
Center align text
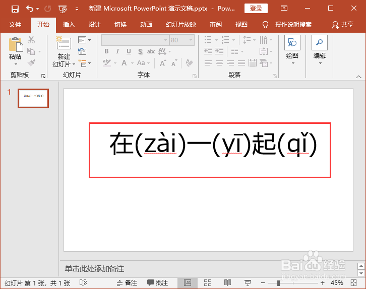(x=219, y=63)
